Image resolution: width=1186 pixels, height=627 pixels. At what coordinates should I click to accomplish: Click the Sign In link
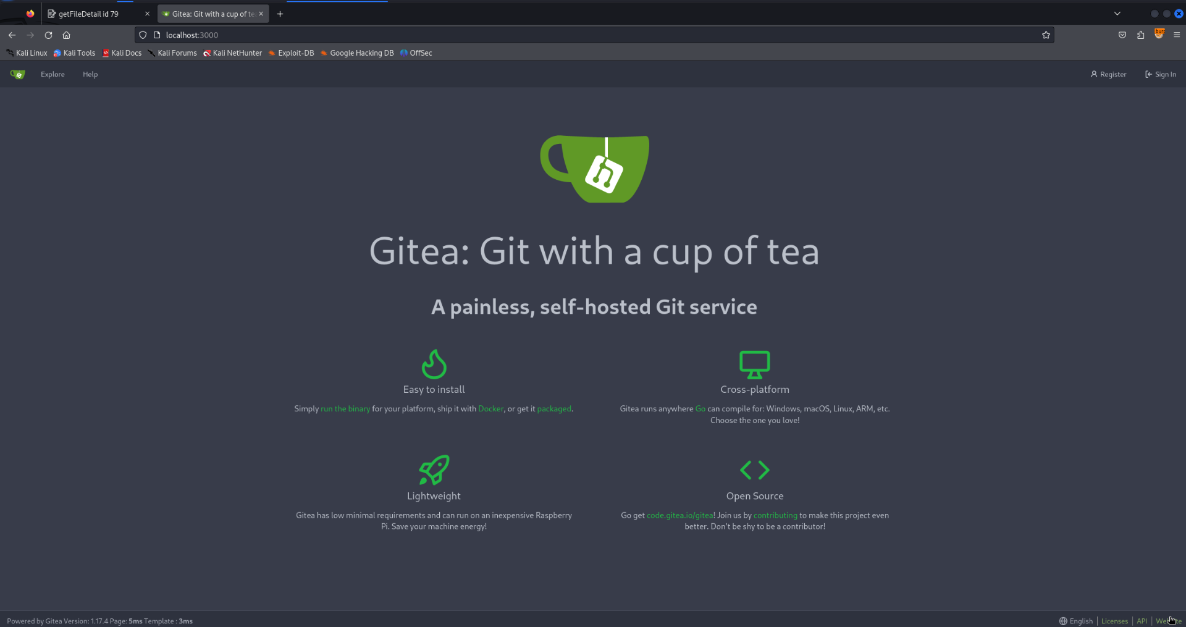point(1161,74)
